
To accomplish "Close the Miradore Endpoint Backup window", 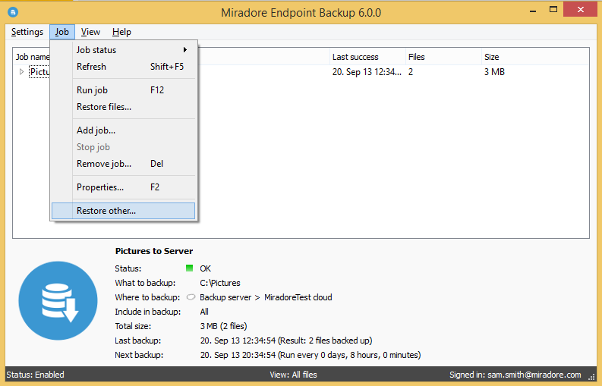I will (x=580, y=10).
